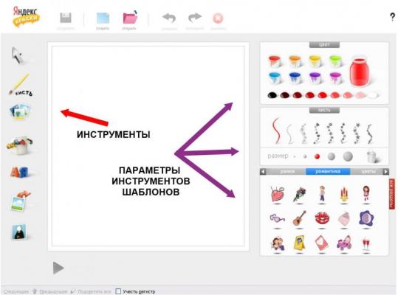Insert the boy figure sticker
The image size is (398, 295).
pyautogui.click(x=322, y=194)
